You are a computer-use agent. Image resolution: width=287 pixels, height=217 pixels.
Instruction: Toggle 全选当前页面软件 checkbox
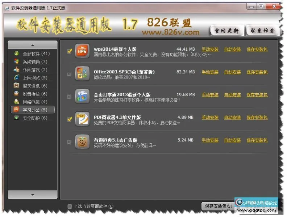coord(70,207)
